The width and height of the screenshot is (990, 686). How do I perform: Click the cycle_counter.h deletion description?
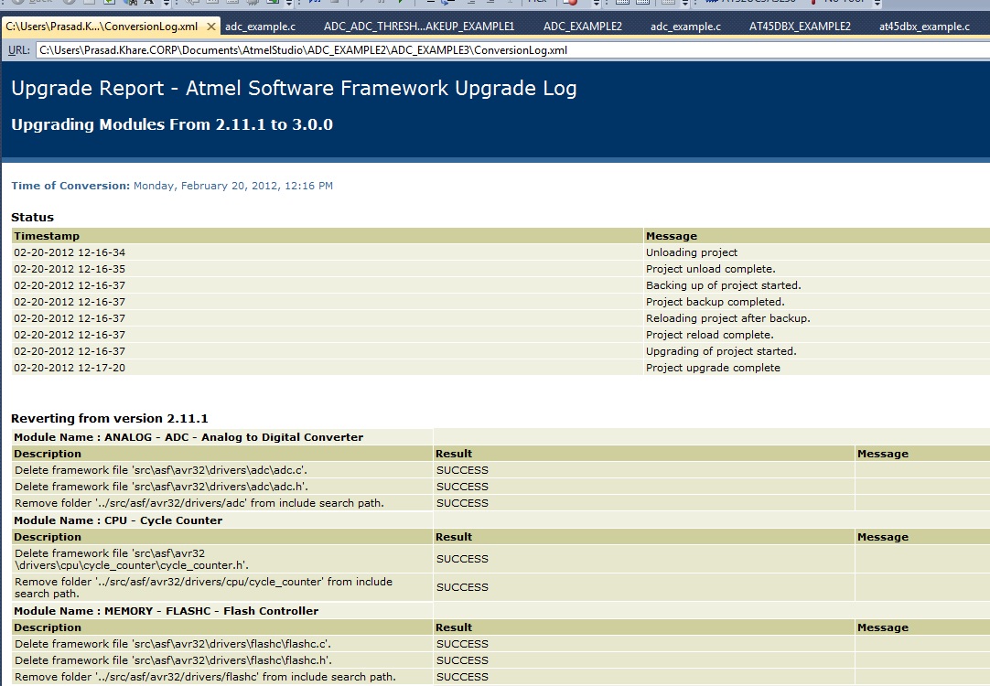(132, 559)
